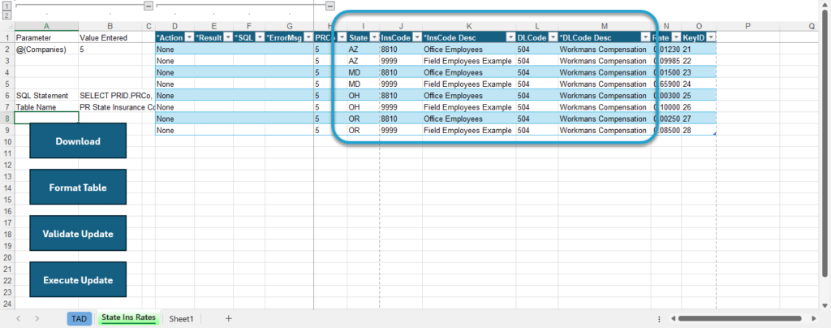
Task: Click the vertical scrollbar
Action: click(824, 143)
